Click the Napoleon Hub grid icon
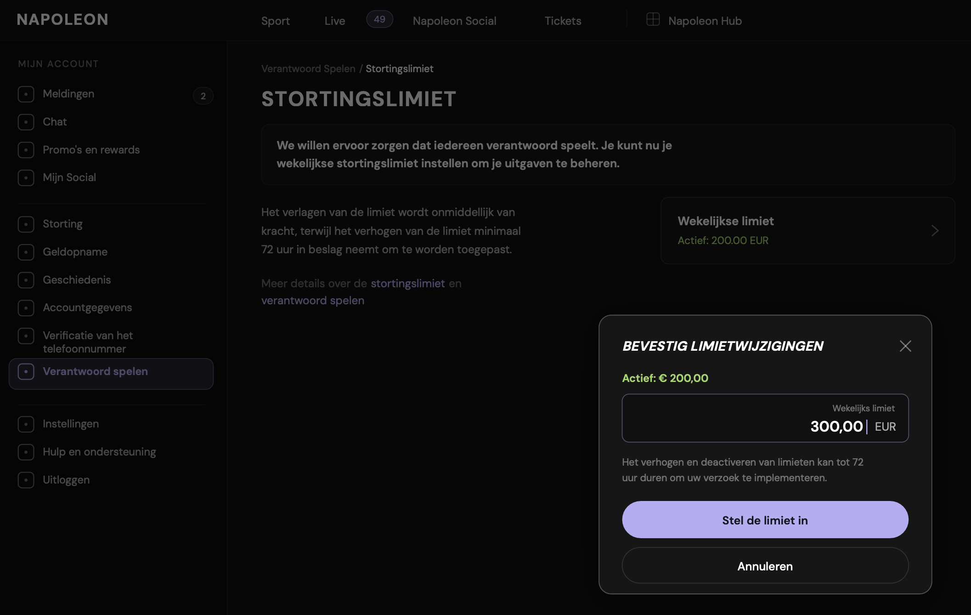The height and width of the screenshot is (615, 971). (x=653, y=19)
